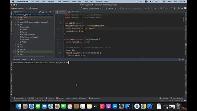Toggle tool window bars icon in status bar
This screenshot has height=111, width=197.
tap(11, 101)
